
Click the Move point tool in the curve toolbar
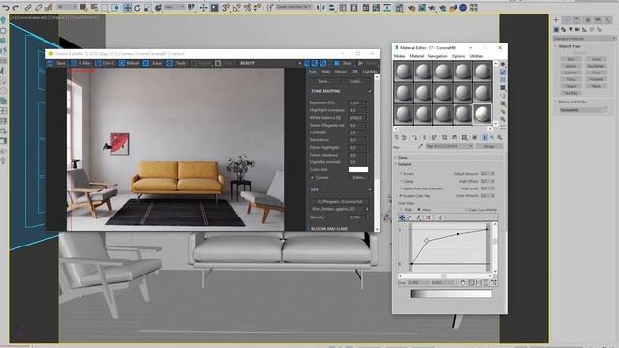tap(402, 217)
